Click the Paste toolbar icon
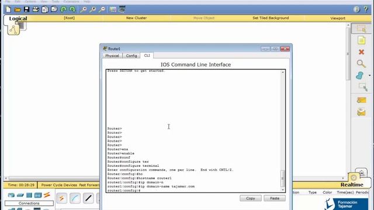 point(54,9)
